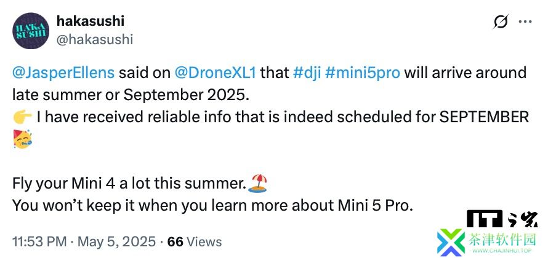Open the 66 Views count
548x258 pixels.
[x=195, y=241]
